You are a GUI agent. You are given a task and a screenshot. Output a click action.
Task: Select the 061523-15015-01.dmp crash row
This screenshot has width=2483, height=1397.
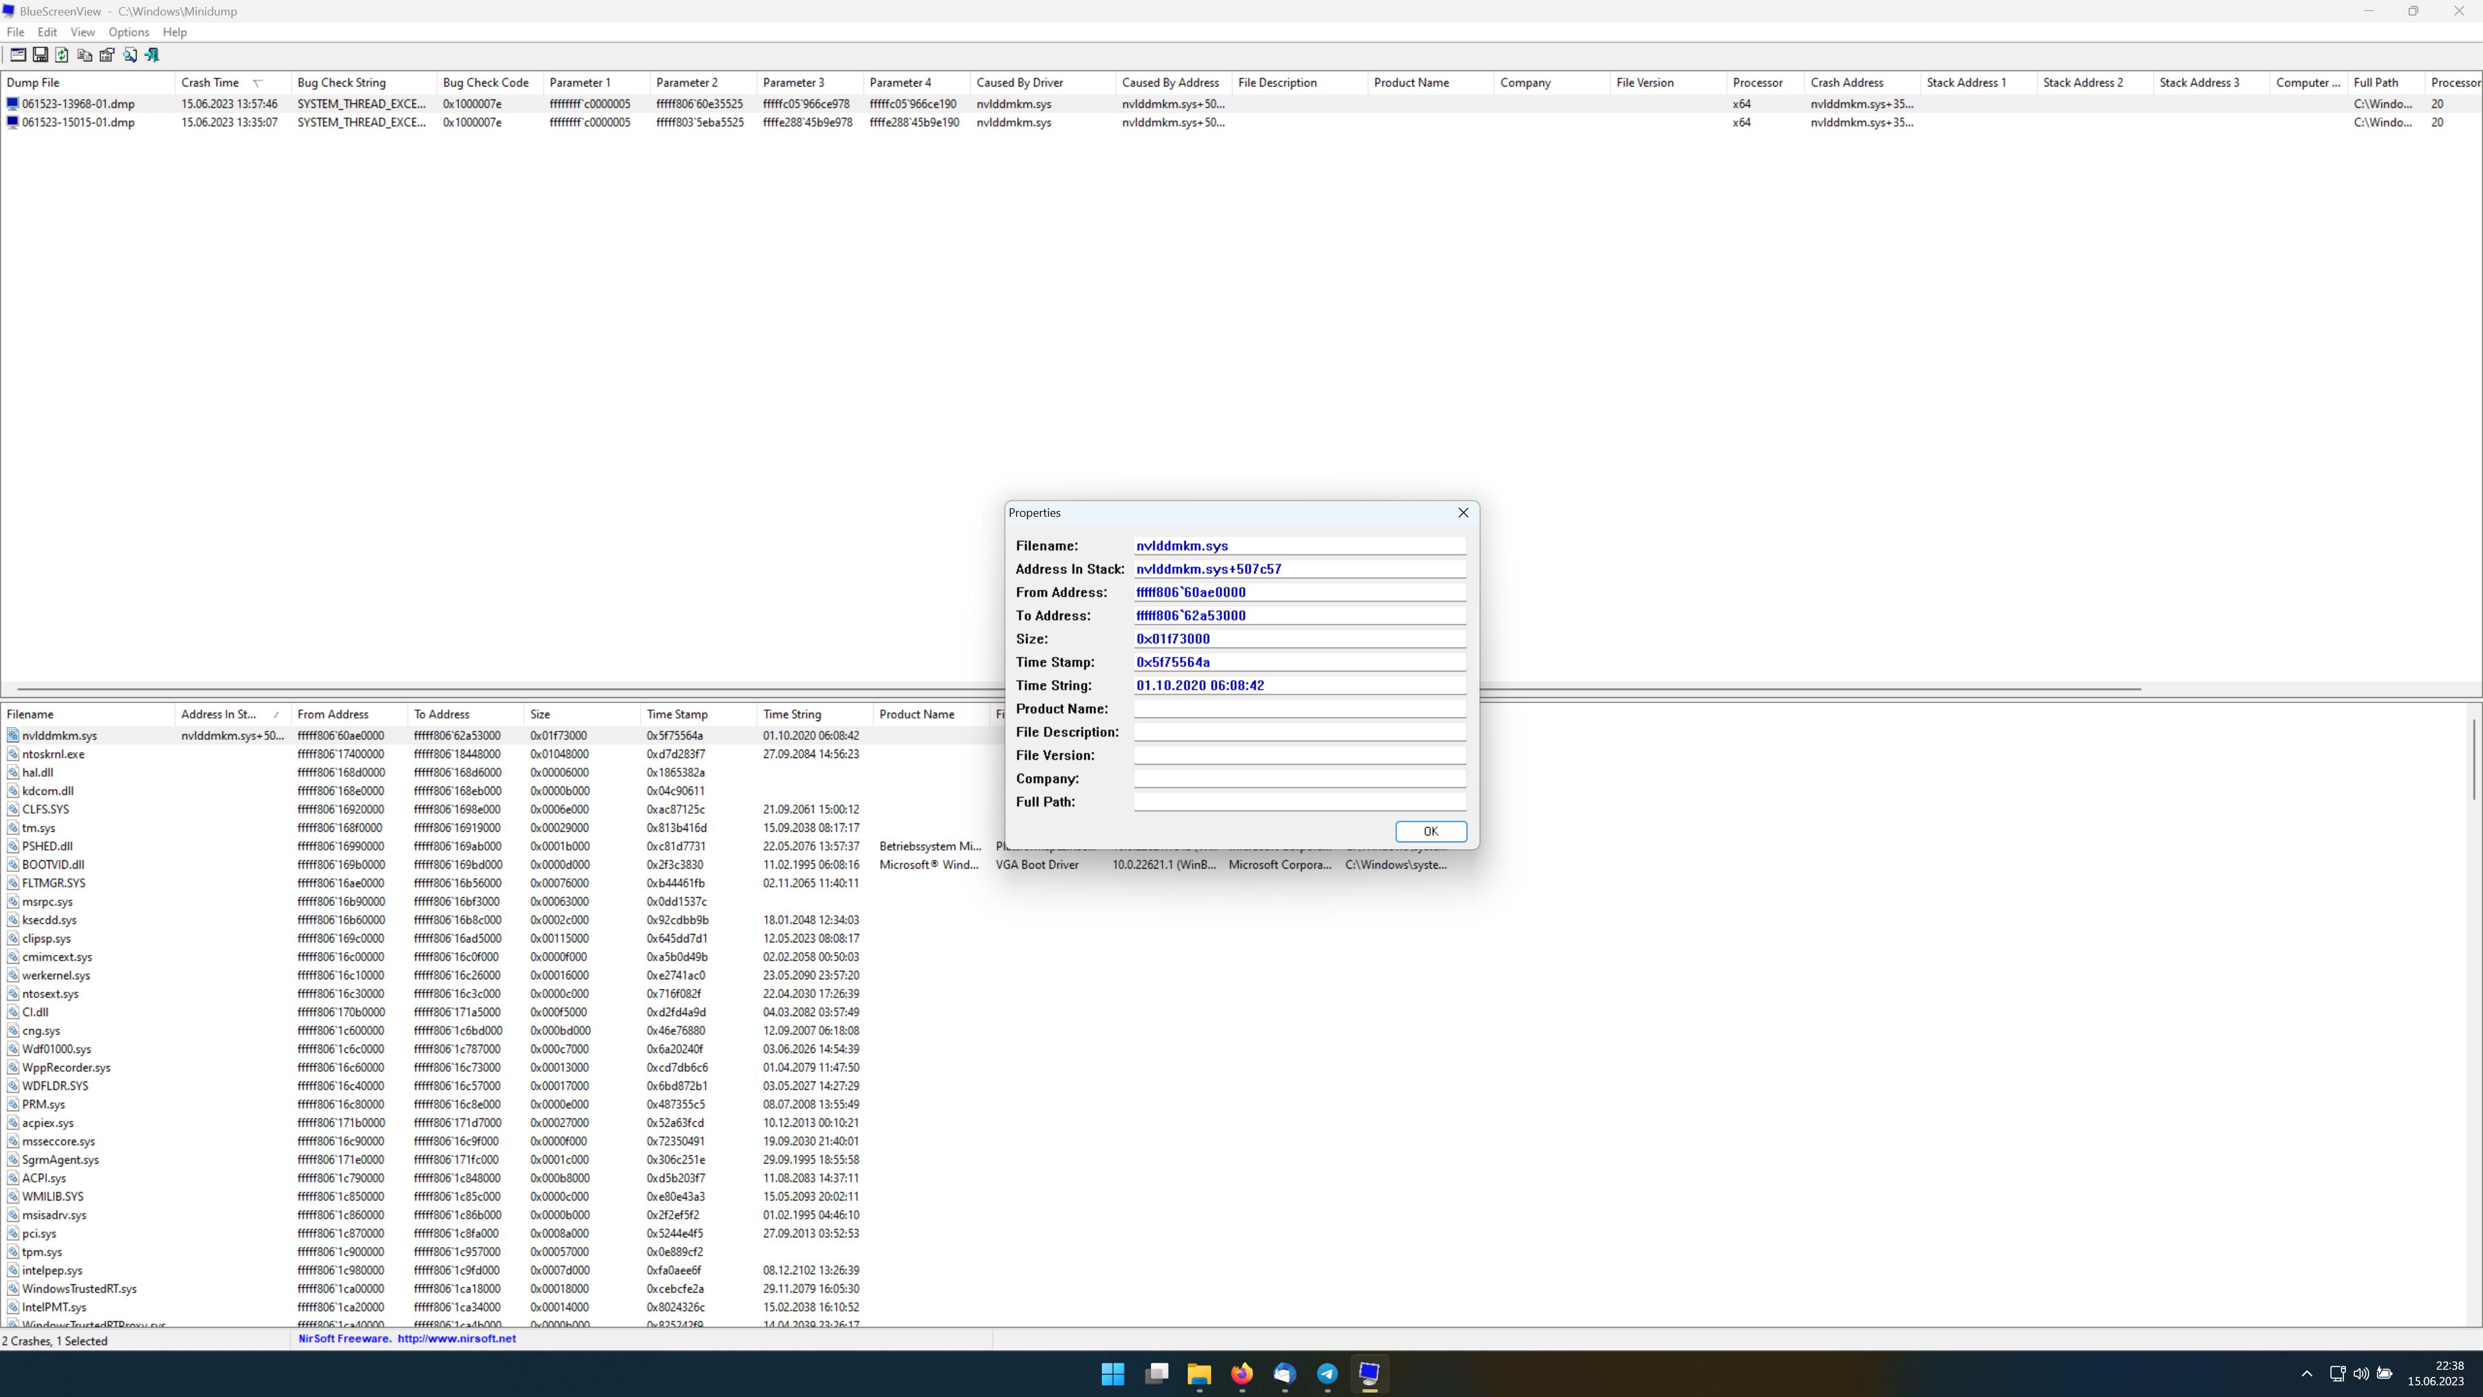78,122
